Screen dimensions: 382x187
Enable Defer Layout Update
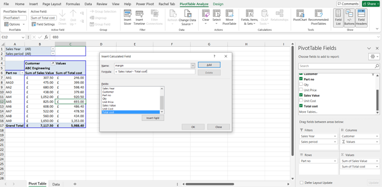click(302, 182)
